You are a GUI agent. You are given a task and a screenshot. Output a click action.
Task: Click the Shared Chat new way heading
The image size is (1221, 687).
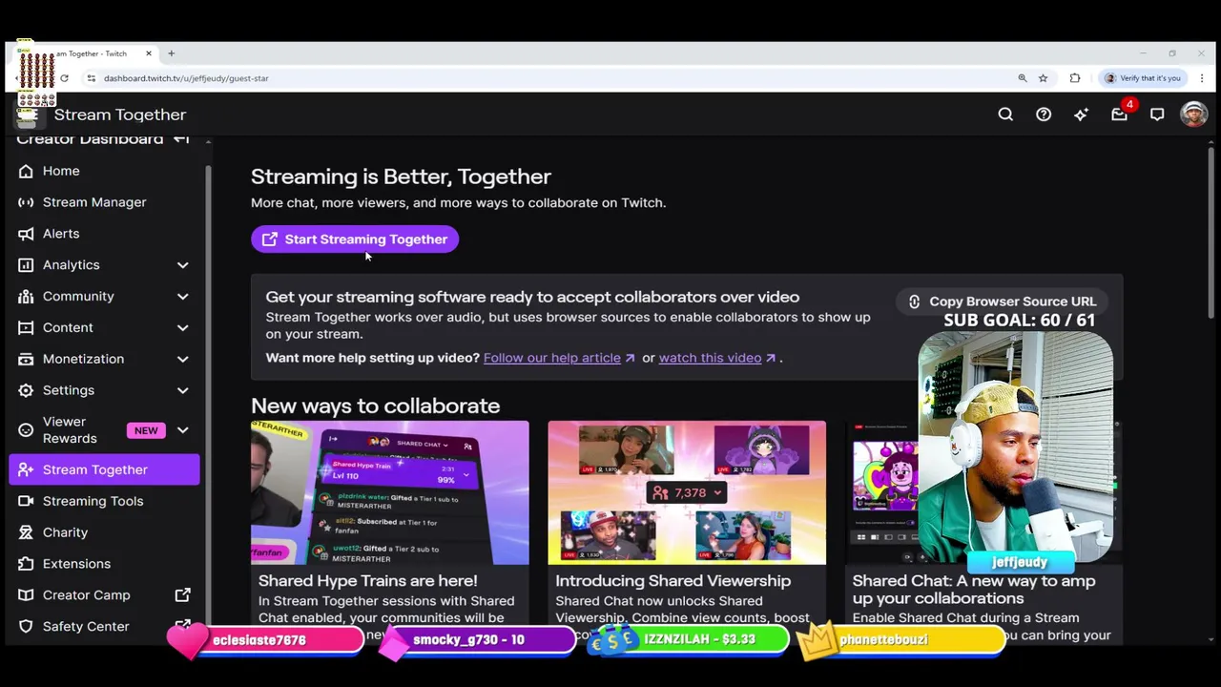pos(974,590)
